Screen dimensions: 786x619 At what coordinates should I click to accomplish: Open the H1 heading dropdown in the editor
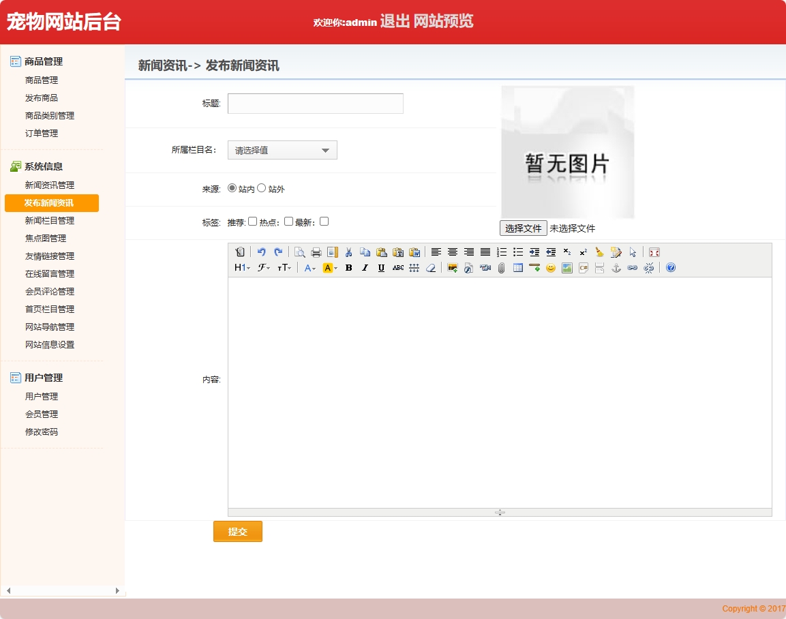(x=241, y=267)
